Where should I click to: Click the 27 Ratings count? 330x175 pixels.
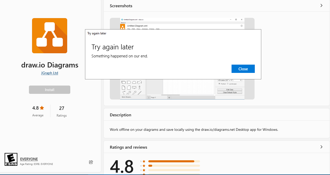point(62,108)
